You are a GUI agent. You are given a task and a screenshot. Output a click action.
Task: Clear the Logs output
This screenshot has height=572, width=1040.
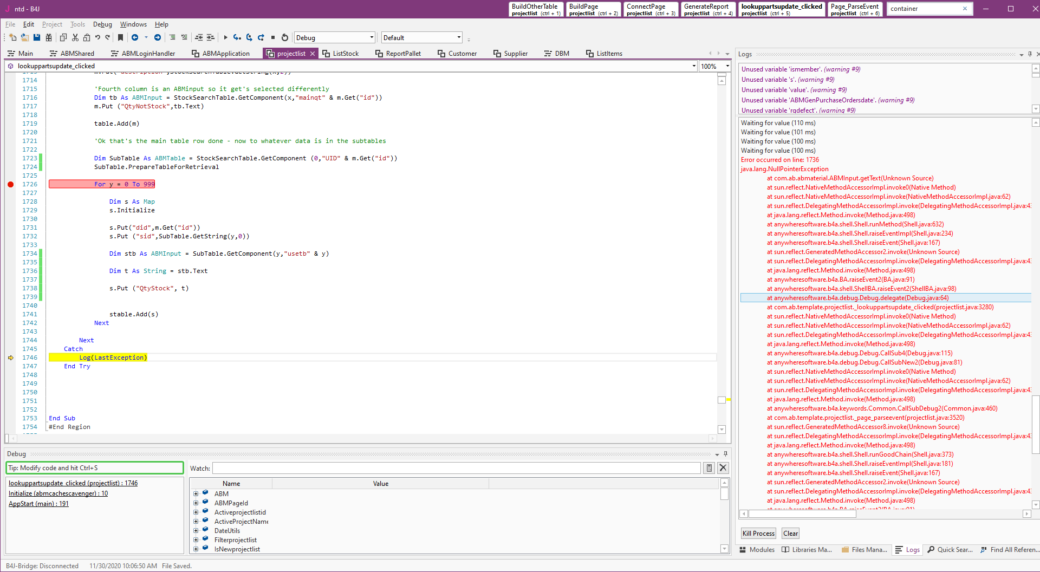pyautogui.click(x=790, y=533)
